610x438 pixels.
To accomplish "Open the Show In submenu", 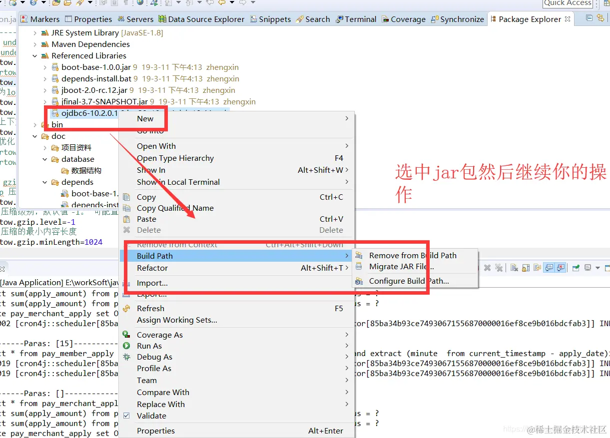I will coord(237,170).
